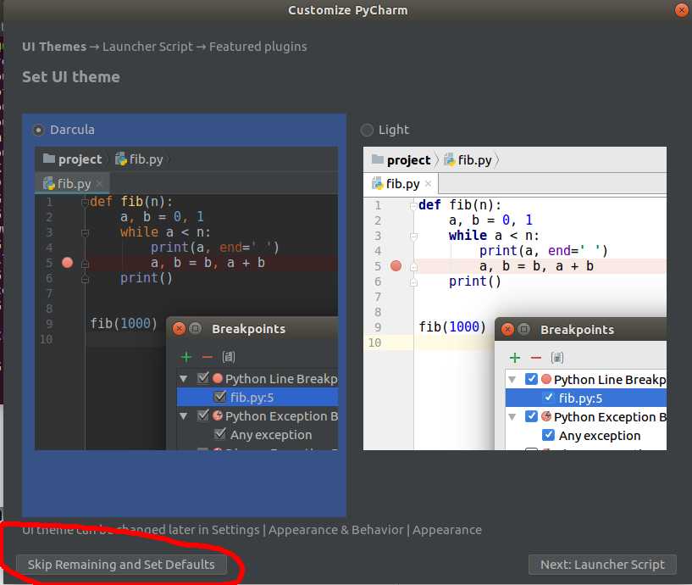Click the Launcher Script breadcrumb step
The height and width of the screenshot is (585, 692).
click(x=148, y=47)
